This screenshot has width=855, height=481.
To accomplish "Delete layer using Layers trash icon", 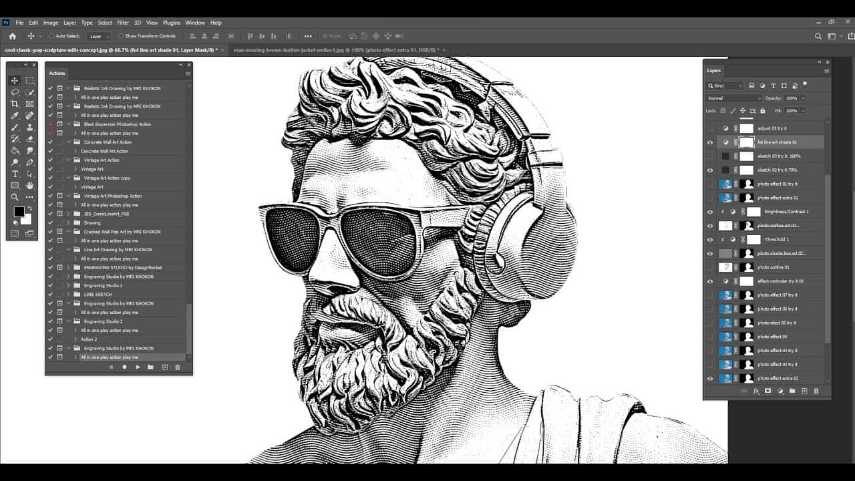I will pyautogui.click(x=816, y=391).
